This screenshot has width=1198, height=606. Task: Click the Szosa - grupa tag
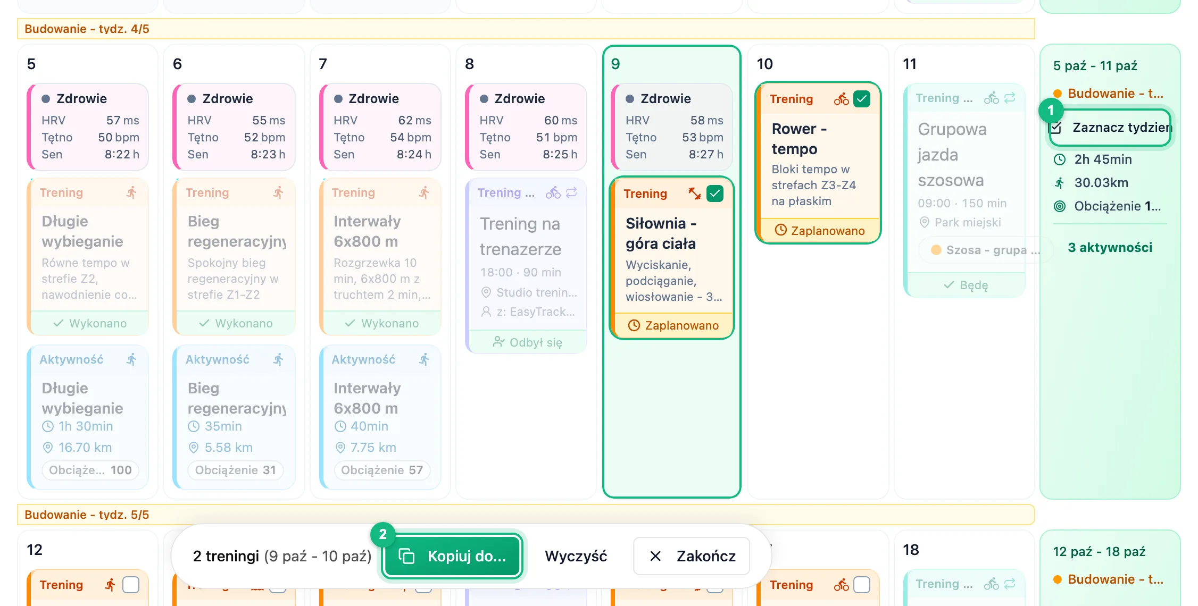click(x=986, y=250)
